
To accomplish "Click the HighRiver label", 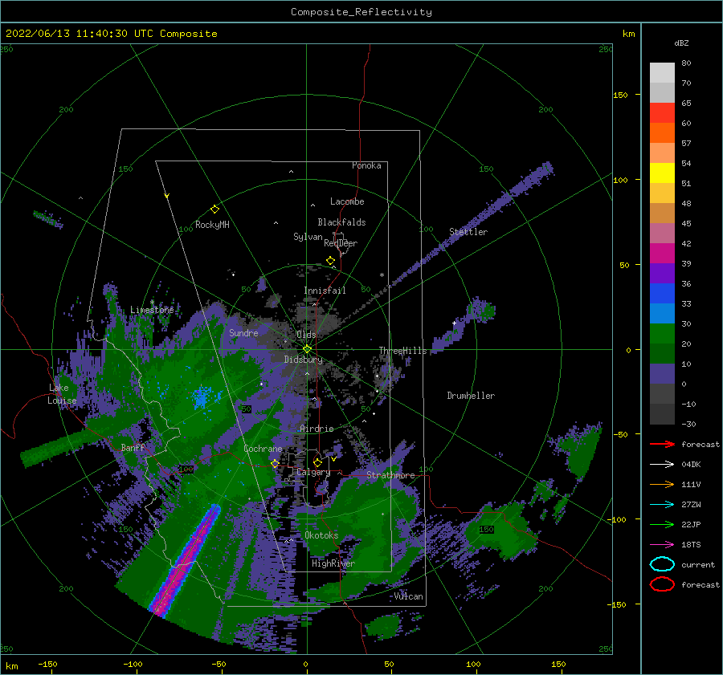I will (333, 563).
